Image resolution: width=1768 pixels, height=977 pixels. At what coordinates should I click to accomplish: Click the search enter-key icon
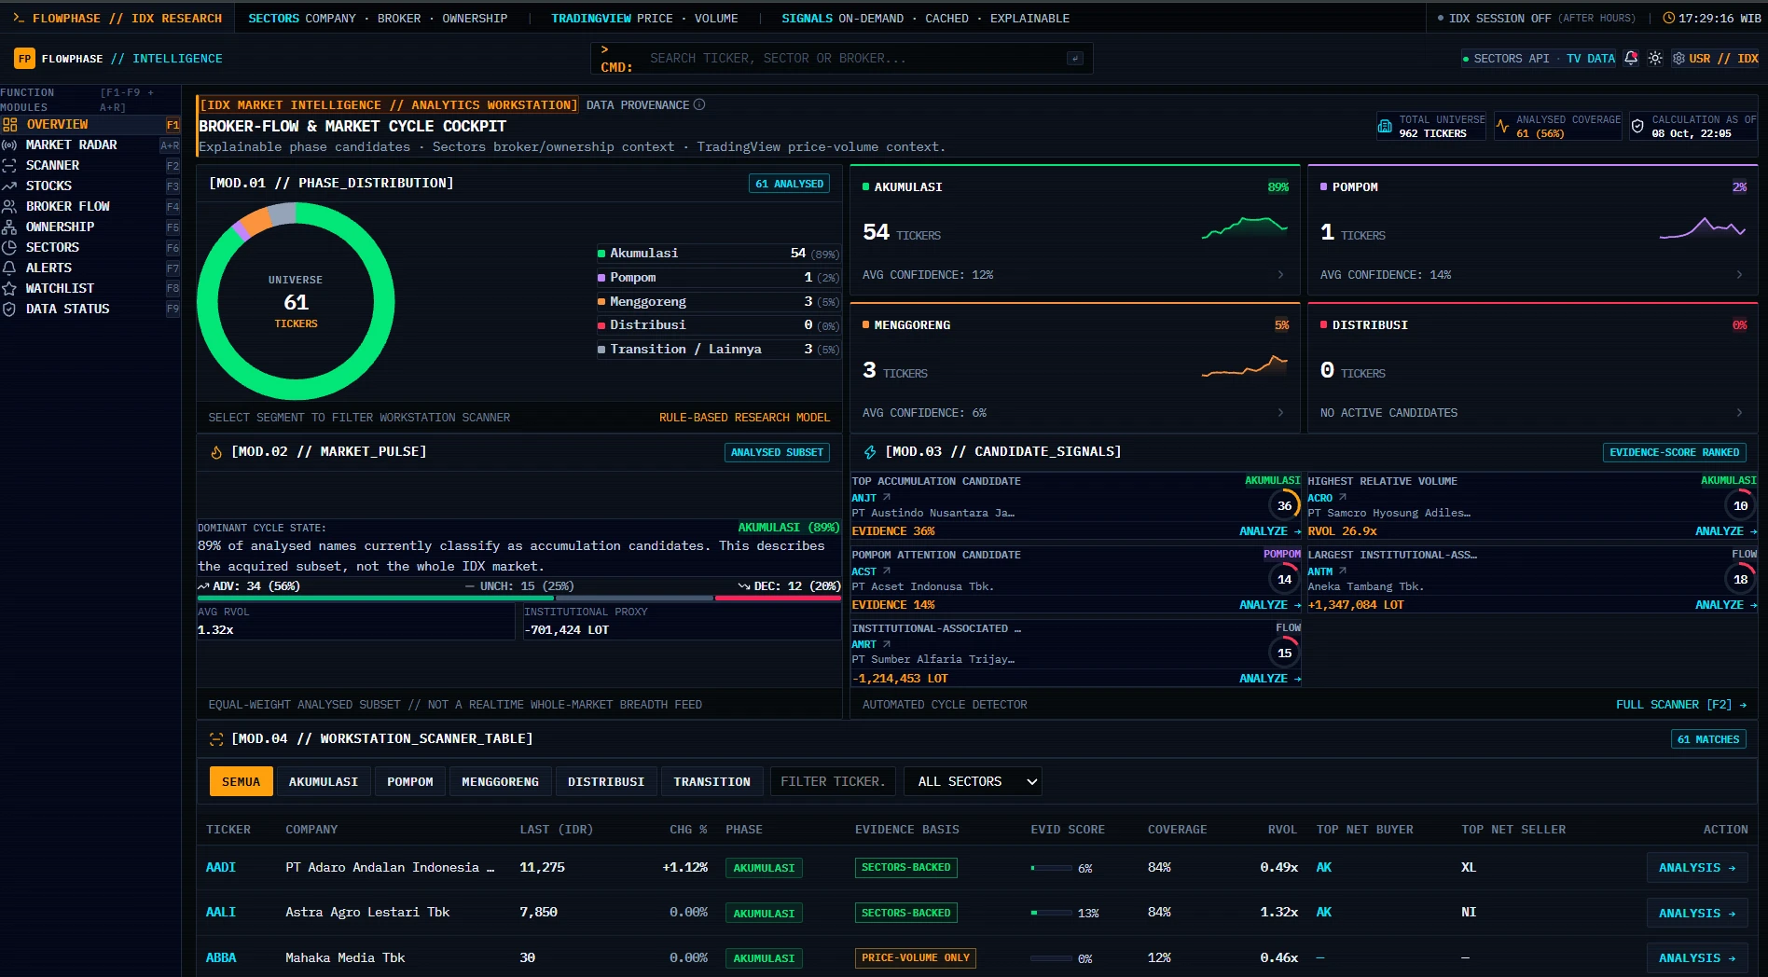1074,58
